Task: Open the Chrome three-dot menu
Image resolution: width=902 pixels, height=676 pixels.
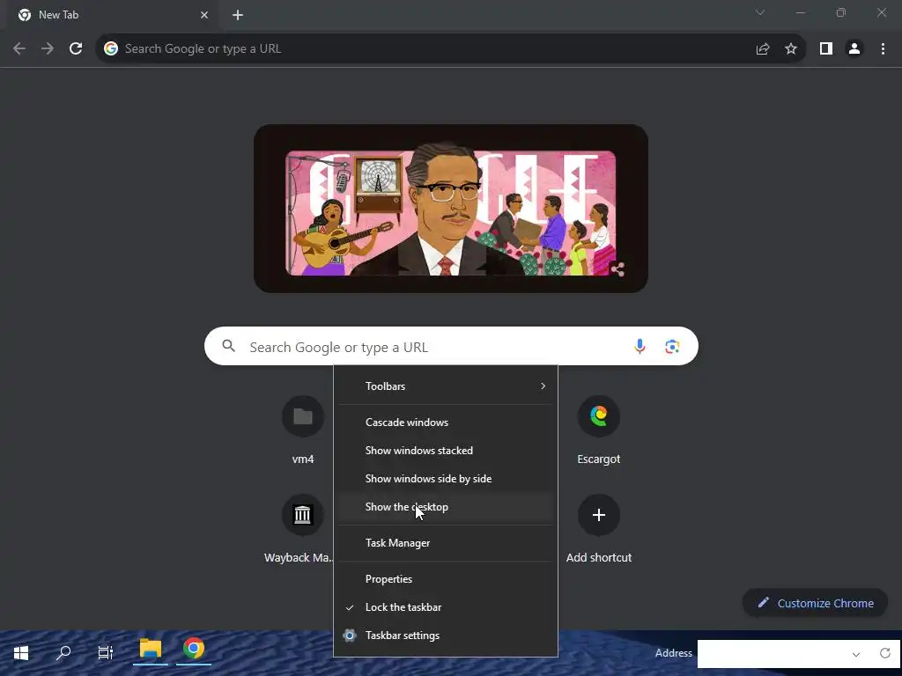Action: [x=883, y=49]
